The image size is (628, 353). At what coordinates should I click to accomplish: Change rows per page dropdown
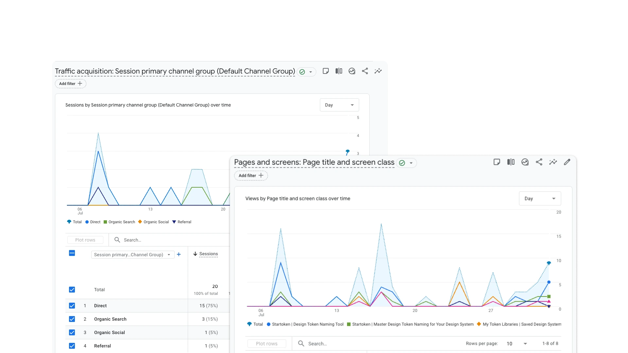tap(517, 344)
